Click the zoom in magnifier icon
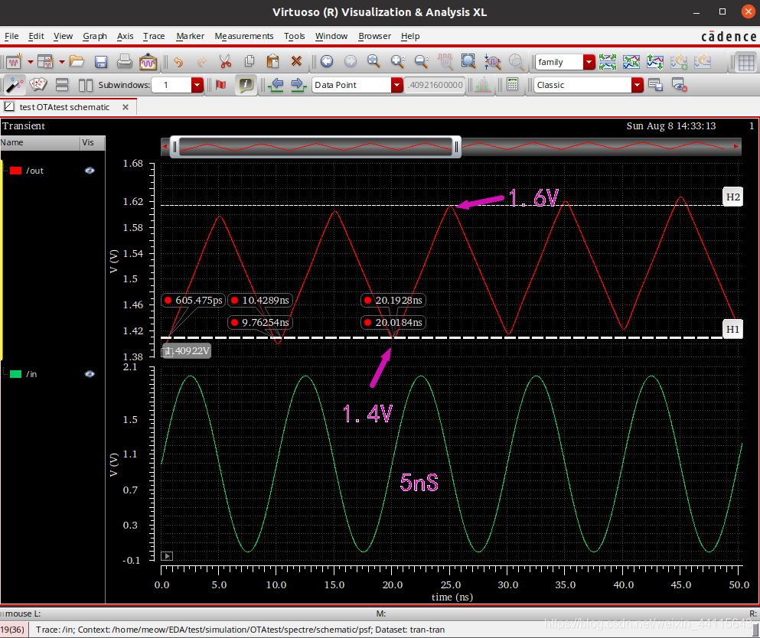Viewport: 760px width, 638px height. (397, 61)
